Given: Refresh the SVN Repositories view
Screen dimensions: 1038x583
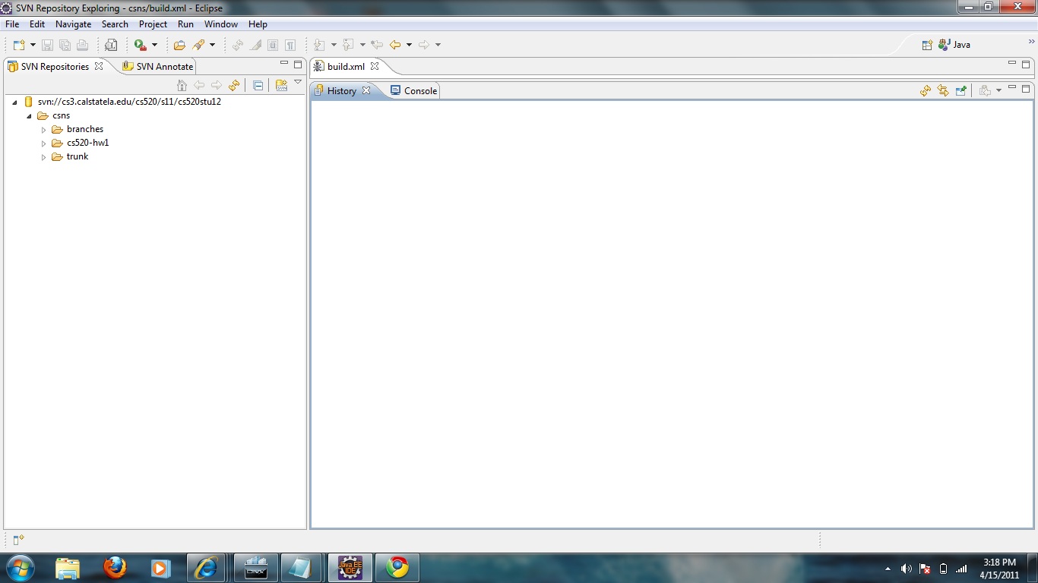Looking at the screenshot, I should [234, 85].
